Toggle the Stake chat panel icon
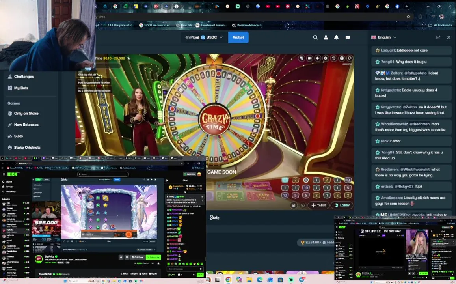Image resolution: width=456 pixels, height=284 pixels. 348,37
